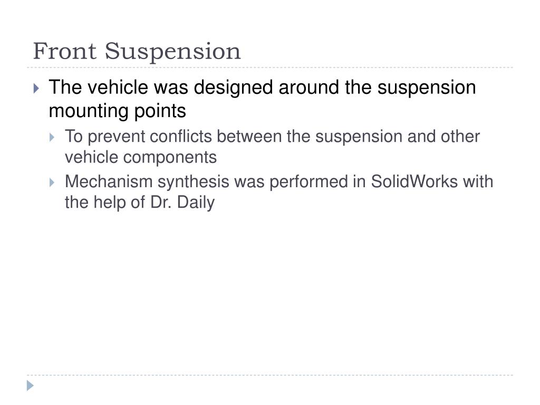This screenshot has height=405, width=540.
Task: Click the phrase 'designed around the suspension'
Action: tap(335, 88)
